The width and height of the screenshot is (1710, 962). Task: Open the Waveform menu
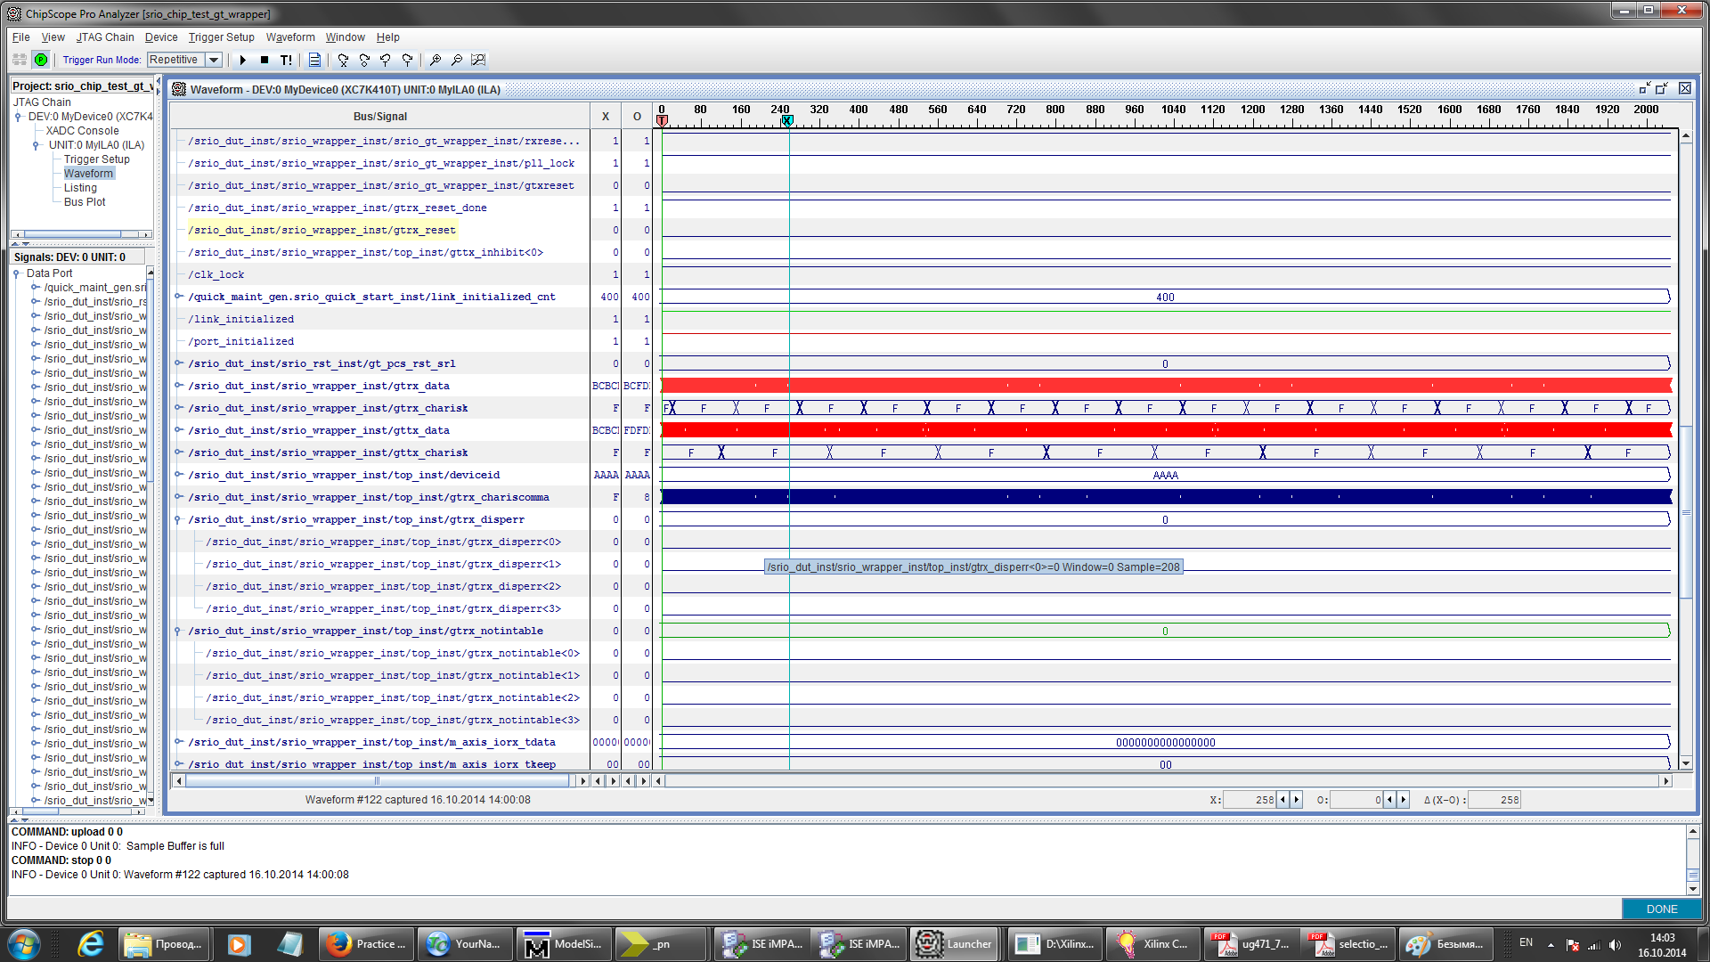pos(290,37)
